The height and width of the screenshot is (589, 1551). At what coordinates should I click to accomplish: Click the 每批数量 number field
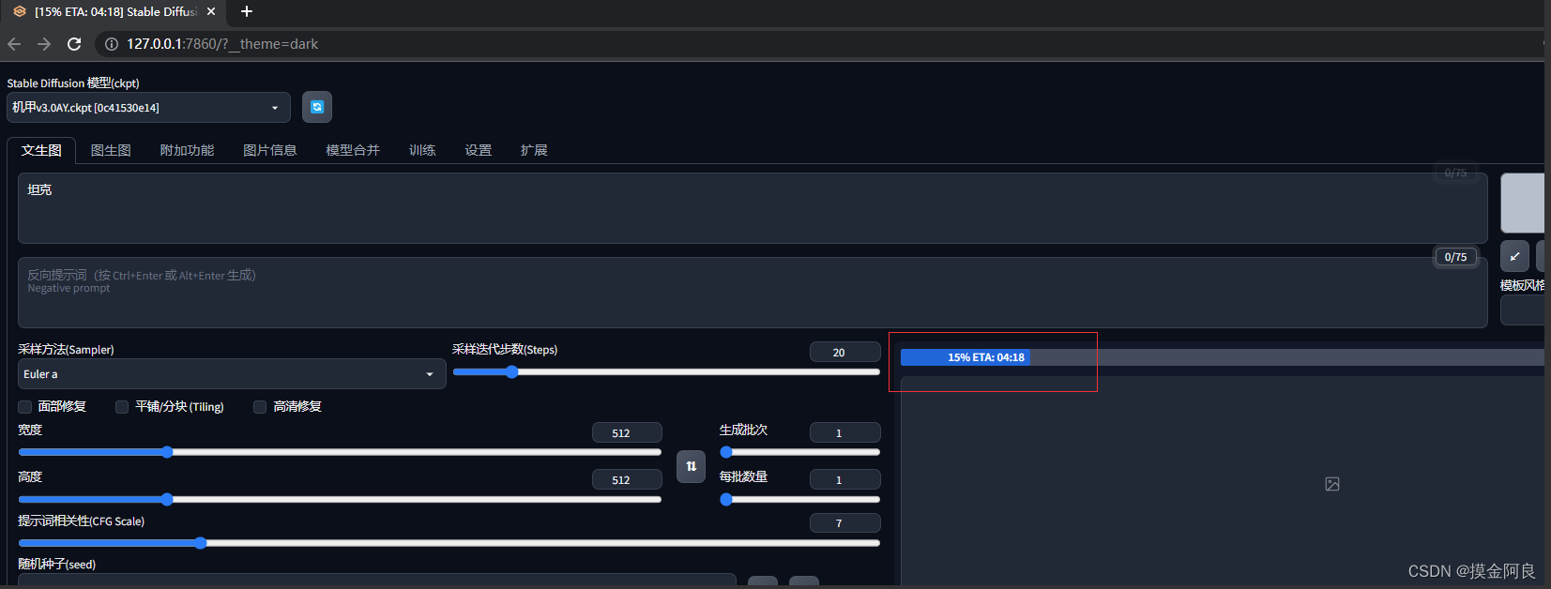pyautogui.click(x=844, y=479)
